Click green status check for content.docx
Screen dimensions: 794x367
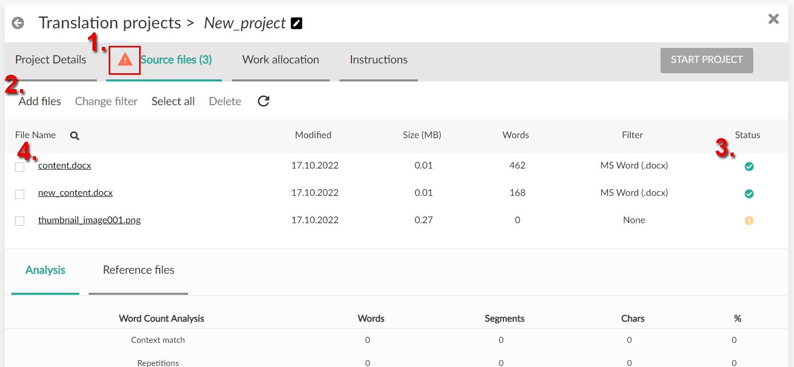point(749,166)
